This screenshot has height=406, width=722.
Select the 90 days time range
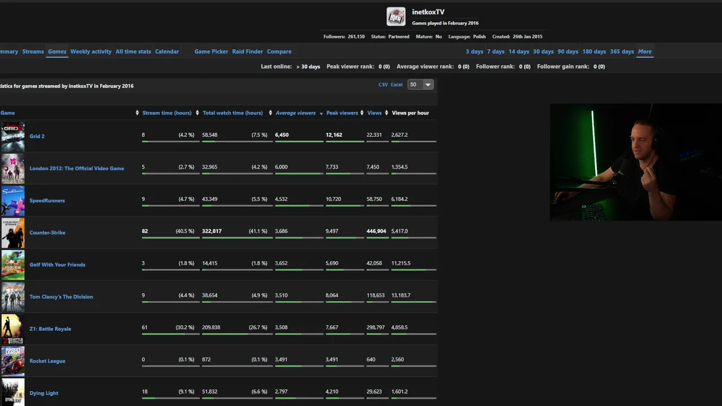[568, 51]
